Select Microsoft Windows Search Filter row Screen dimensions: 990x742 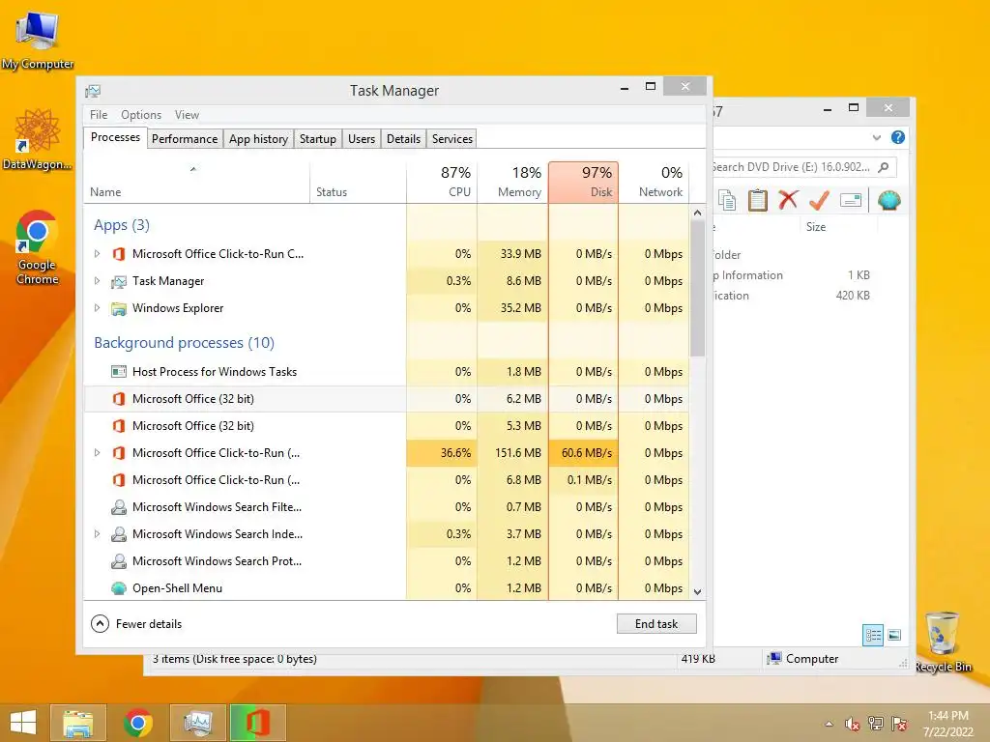click(x=387, y=506)
